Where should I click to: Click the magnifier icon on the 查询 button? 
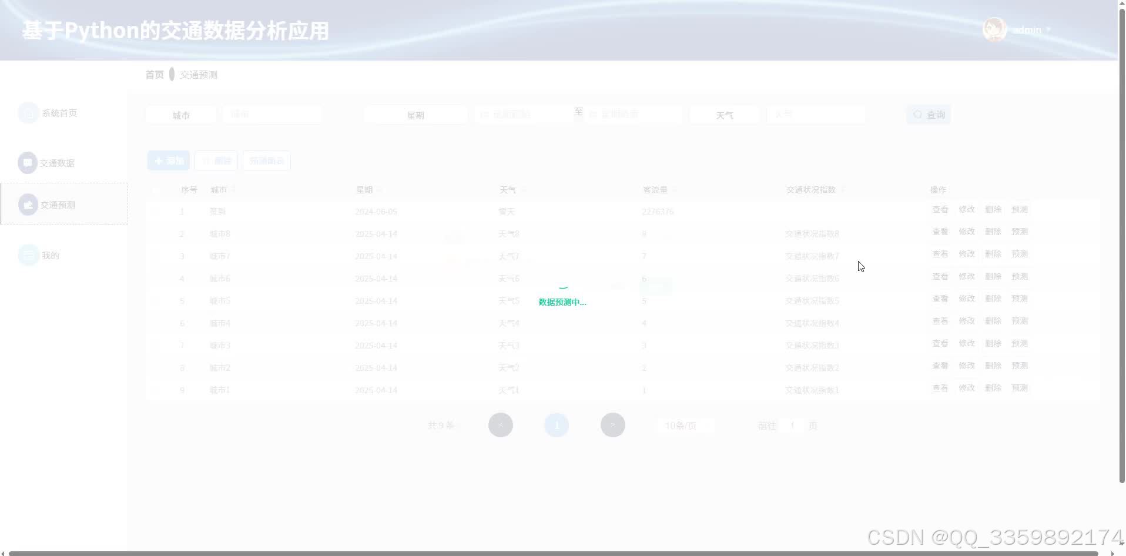(x=917, y=115)
